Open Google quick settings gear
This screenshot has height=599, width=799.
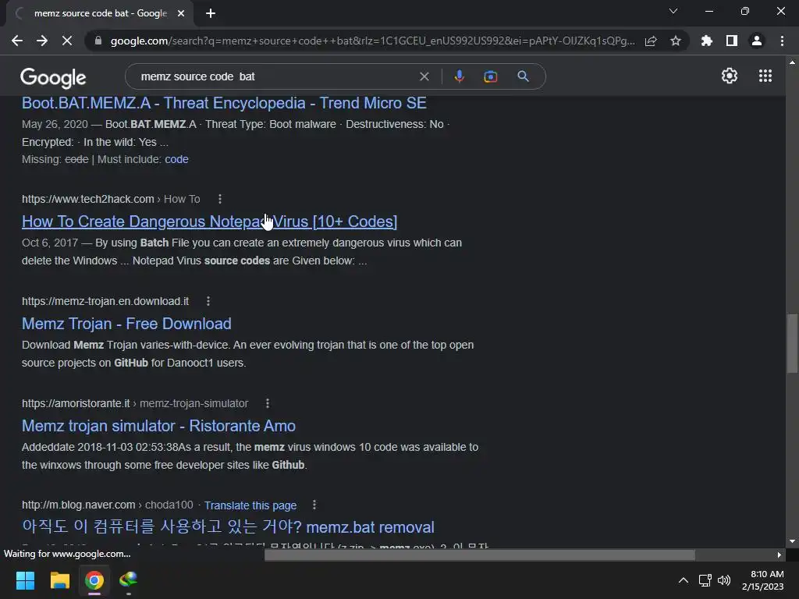[x=730, y=76]
